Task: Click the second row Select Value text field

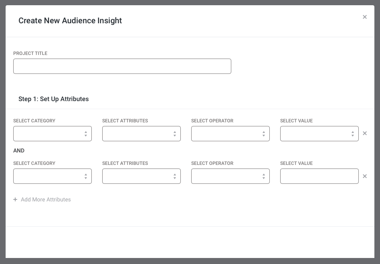Action: 319,176
